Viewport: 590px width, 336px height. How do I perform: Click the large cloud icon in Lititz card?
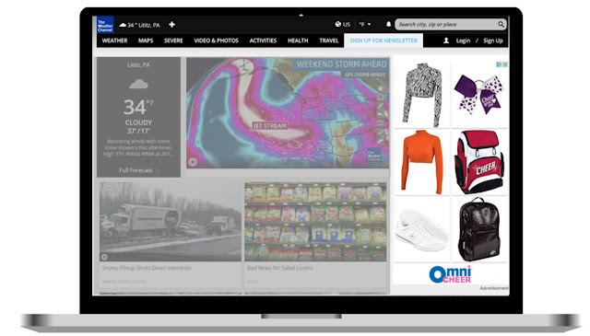coord(138,84)
